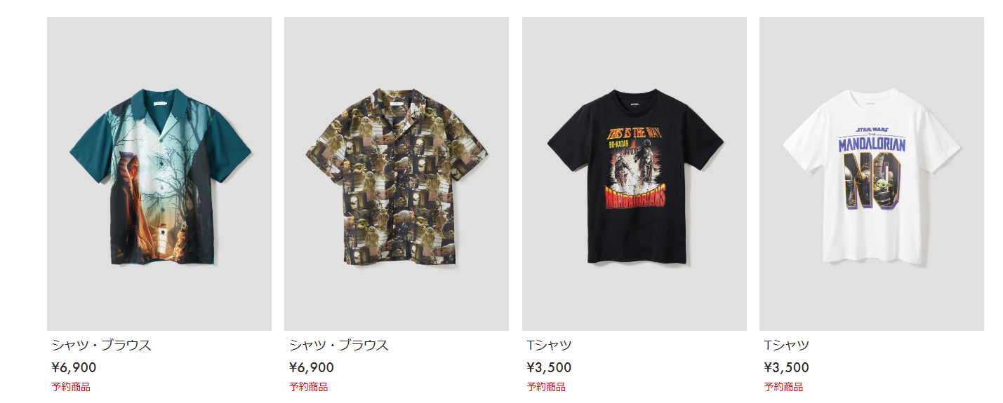Click 予約商品 tag under the black T-shirt
Viewport: 1003px width, 403px height.
(x=546, y=387)
